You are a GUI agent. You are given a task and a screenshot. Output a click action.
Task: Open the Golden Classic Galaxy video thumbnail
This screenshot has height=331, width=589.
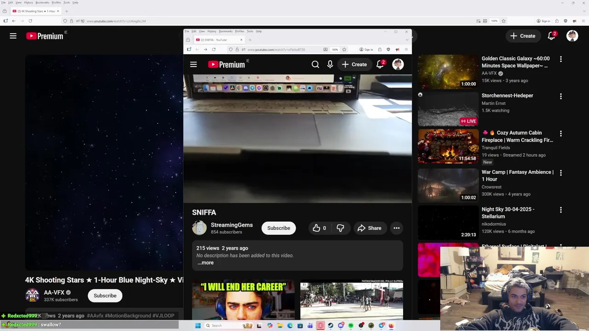tap(448, 72)
